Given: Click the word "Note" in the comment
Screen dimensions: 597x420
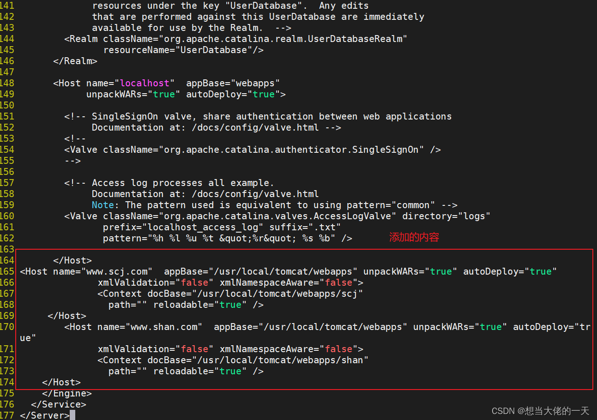Looking at the screenshot, I should (103, 205).
